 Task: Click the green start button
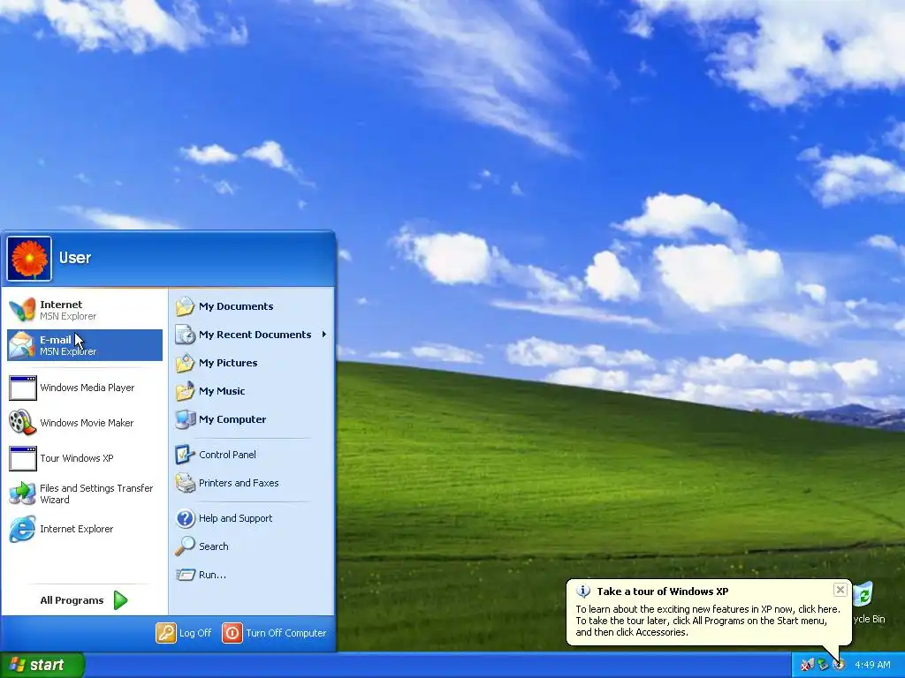[x=42, y=665]
